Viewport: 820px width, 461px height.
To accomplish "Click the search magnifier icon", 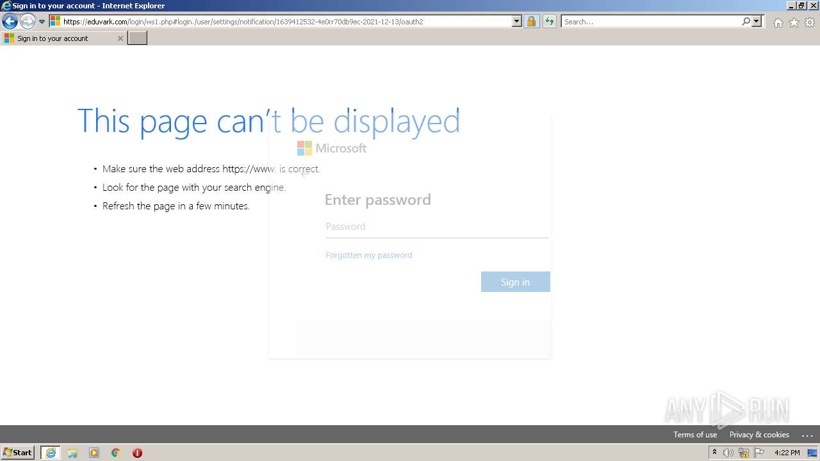I will (x=746, y=22).
